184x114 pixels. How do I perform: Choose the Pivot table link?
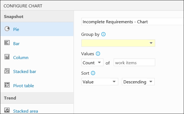point(24,86)
